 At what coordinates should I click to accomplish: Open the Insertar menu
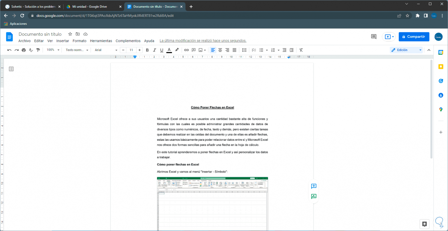[63, 41]
